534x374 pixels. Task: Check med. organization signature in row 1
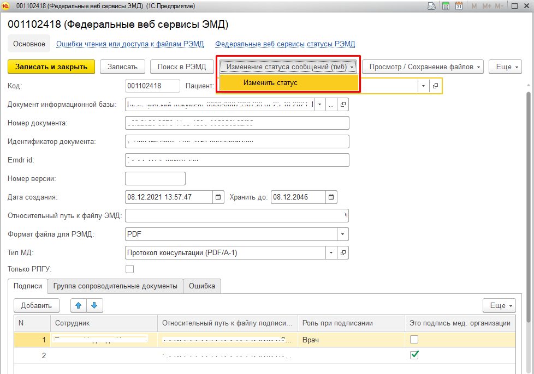[x=414, y=340]
